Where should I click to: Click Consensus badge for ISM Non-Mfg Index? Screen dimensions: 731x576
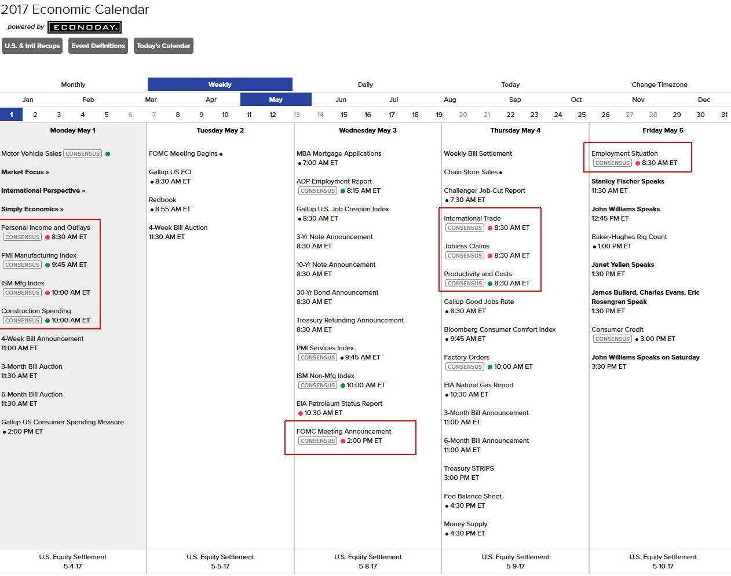coord(317,385)
